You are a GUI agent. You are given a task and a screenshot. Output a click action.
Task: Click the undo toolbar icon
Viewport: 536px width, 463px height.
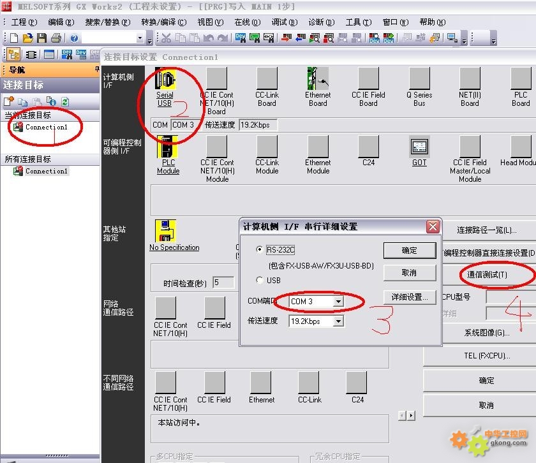coord(209,38)
